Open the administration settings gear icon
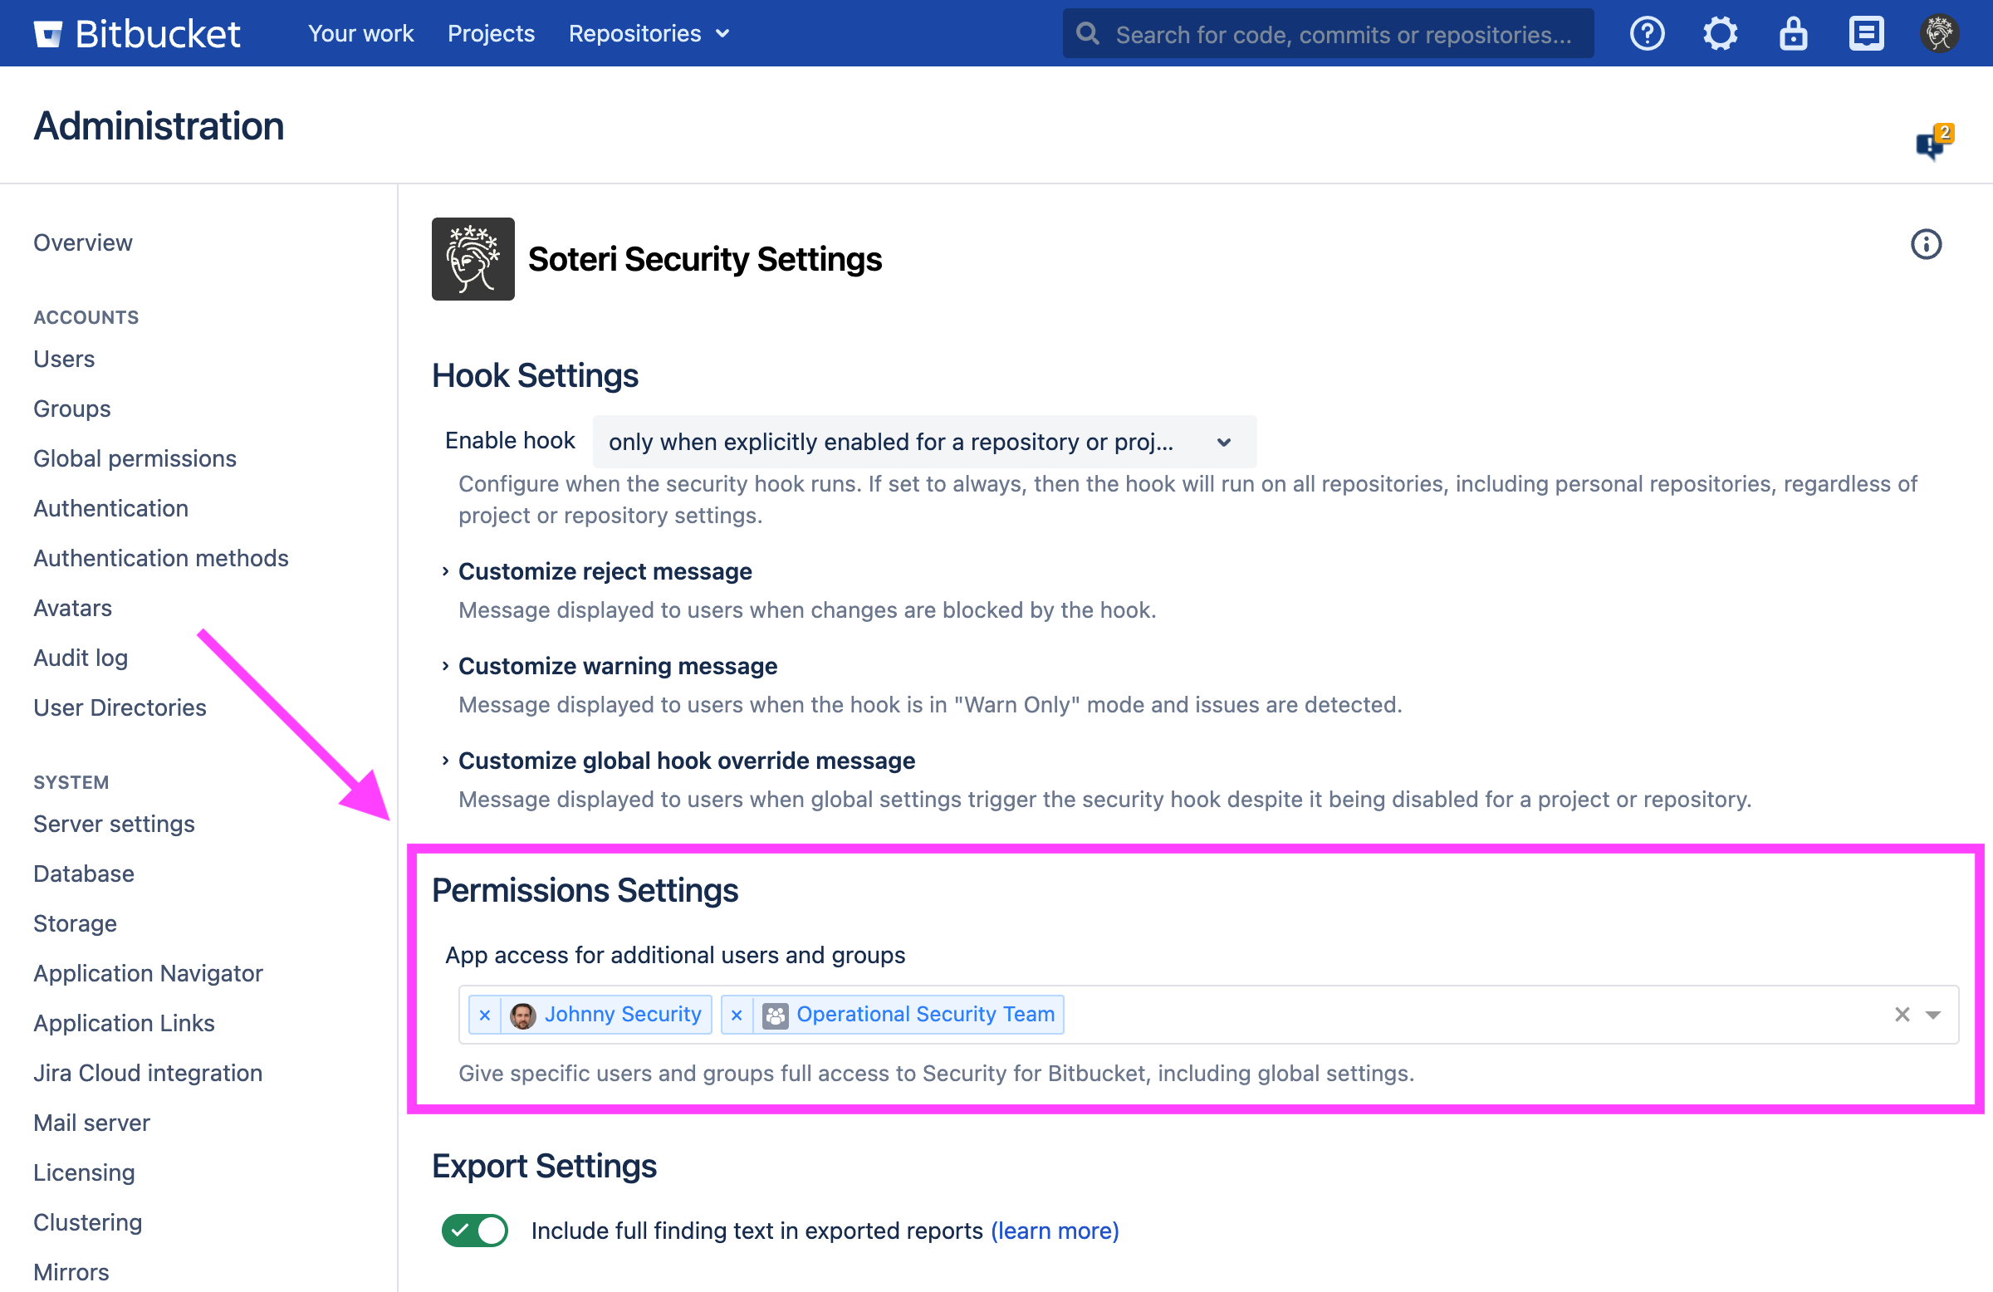Viewport: 1993px width, 1292px height. (1720, 33)
